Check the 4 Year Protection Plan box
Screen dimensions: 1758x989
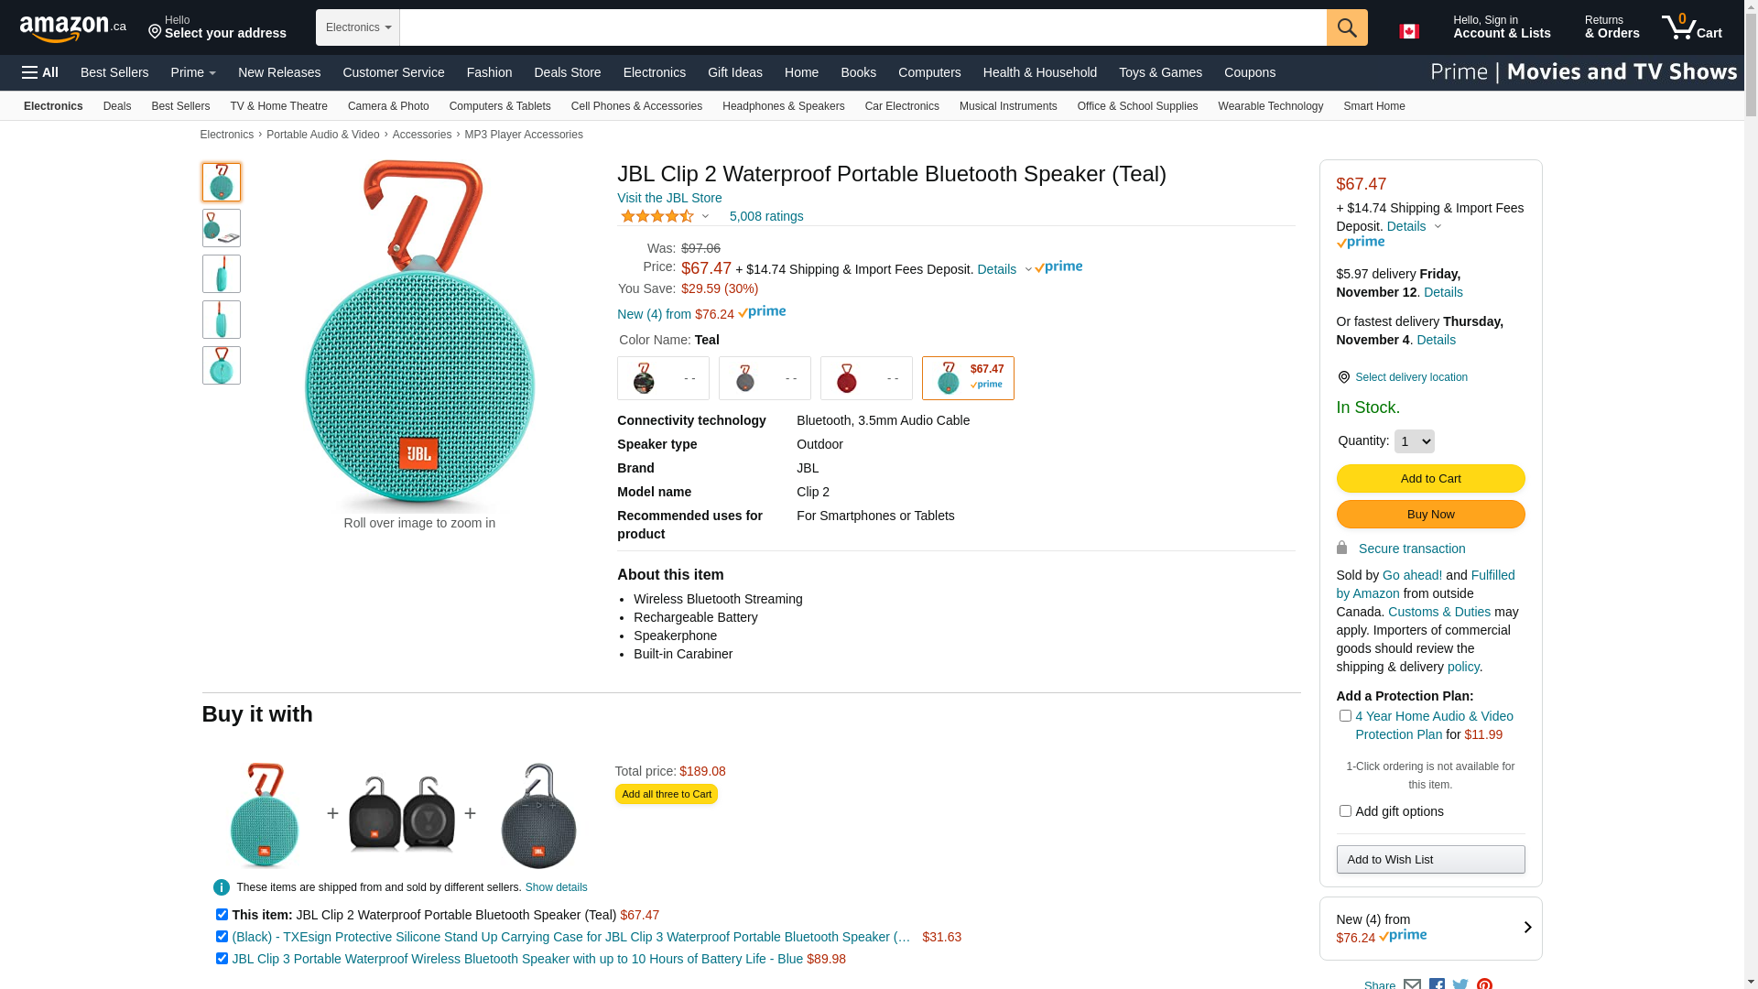click(1345, 716)
